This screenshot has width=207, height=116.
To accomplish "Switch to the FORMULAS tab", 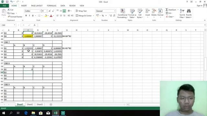I will pyautogui.click(x=51, y=6).
